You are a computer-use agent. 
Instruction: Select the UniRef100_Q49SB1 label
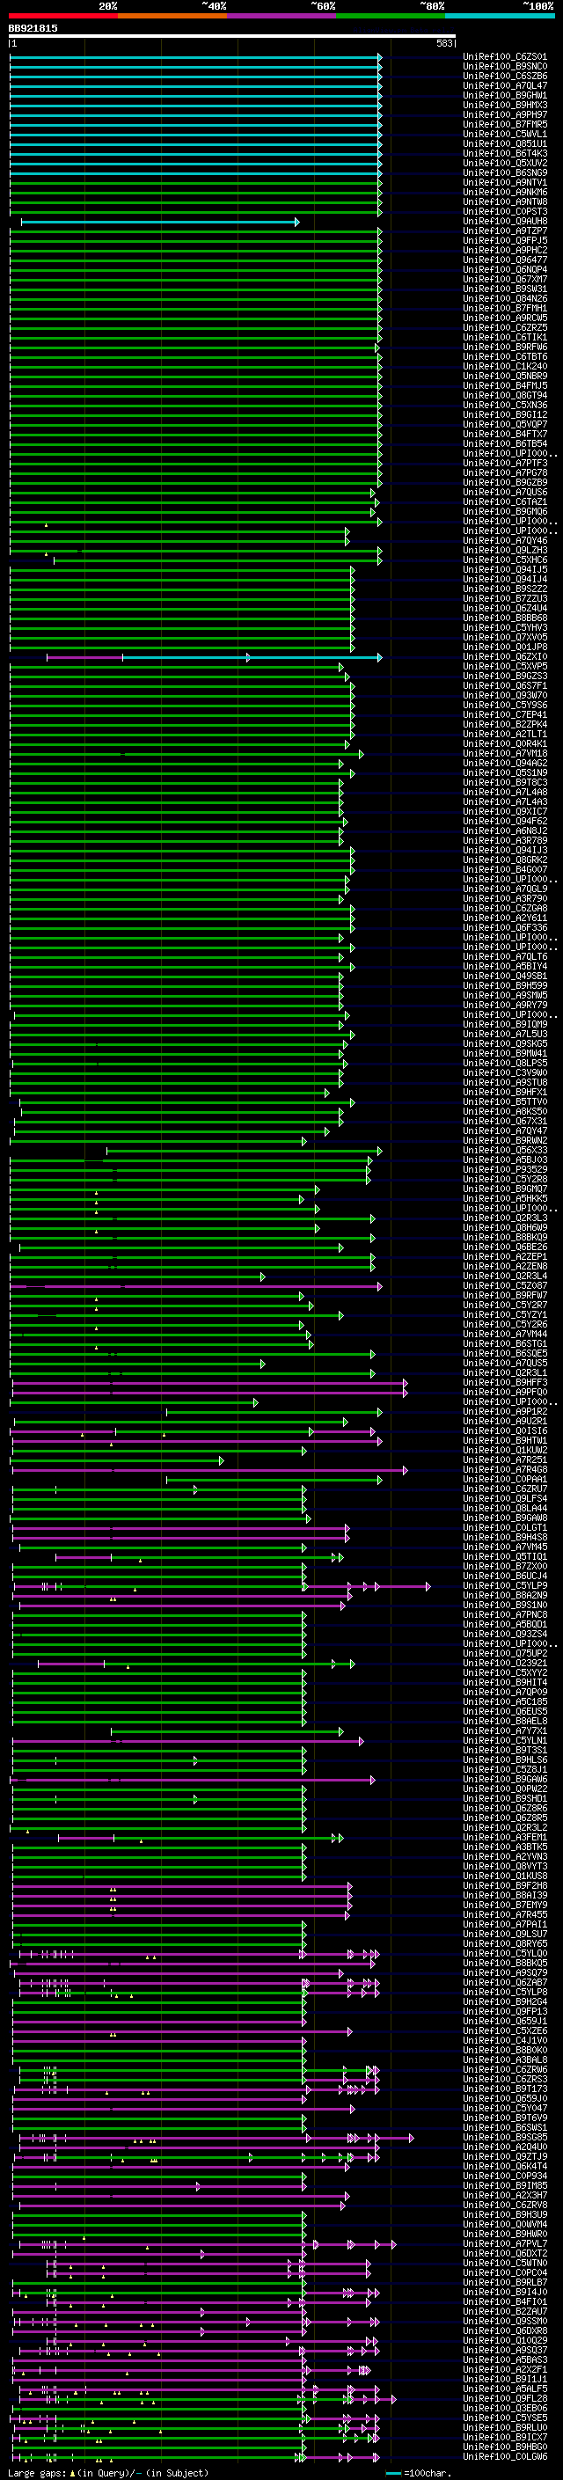(505, 977)
